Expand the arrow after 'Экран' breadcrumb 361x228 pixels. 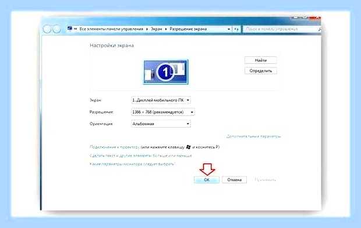[166, 29]
